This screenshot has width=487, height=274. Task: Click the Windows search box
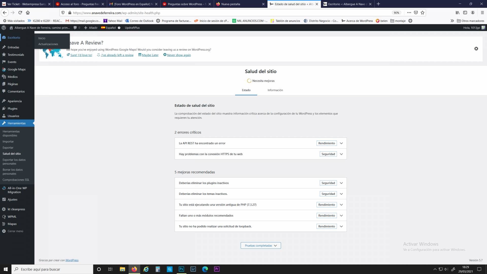click(x=52, y=269)
